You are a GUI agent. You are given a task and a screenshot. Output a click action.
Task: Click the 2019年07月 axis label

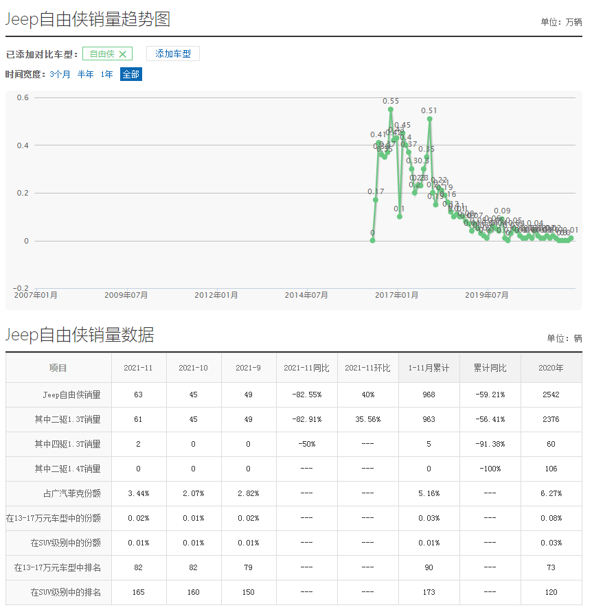pyautogui.click(x=486, y=295)
